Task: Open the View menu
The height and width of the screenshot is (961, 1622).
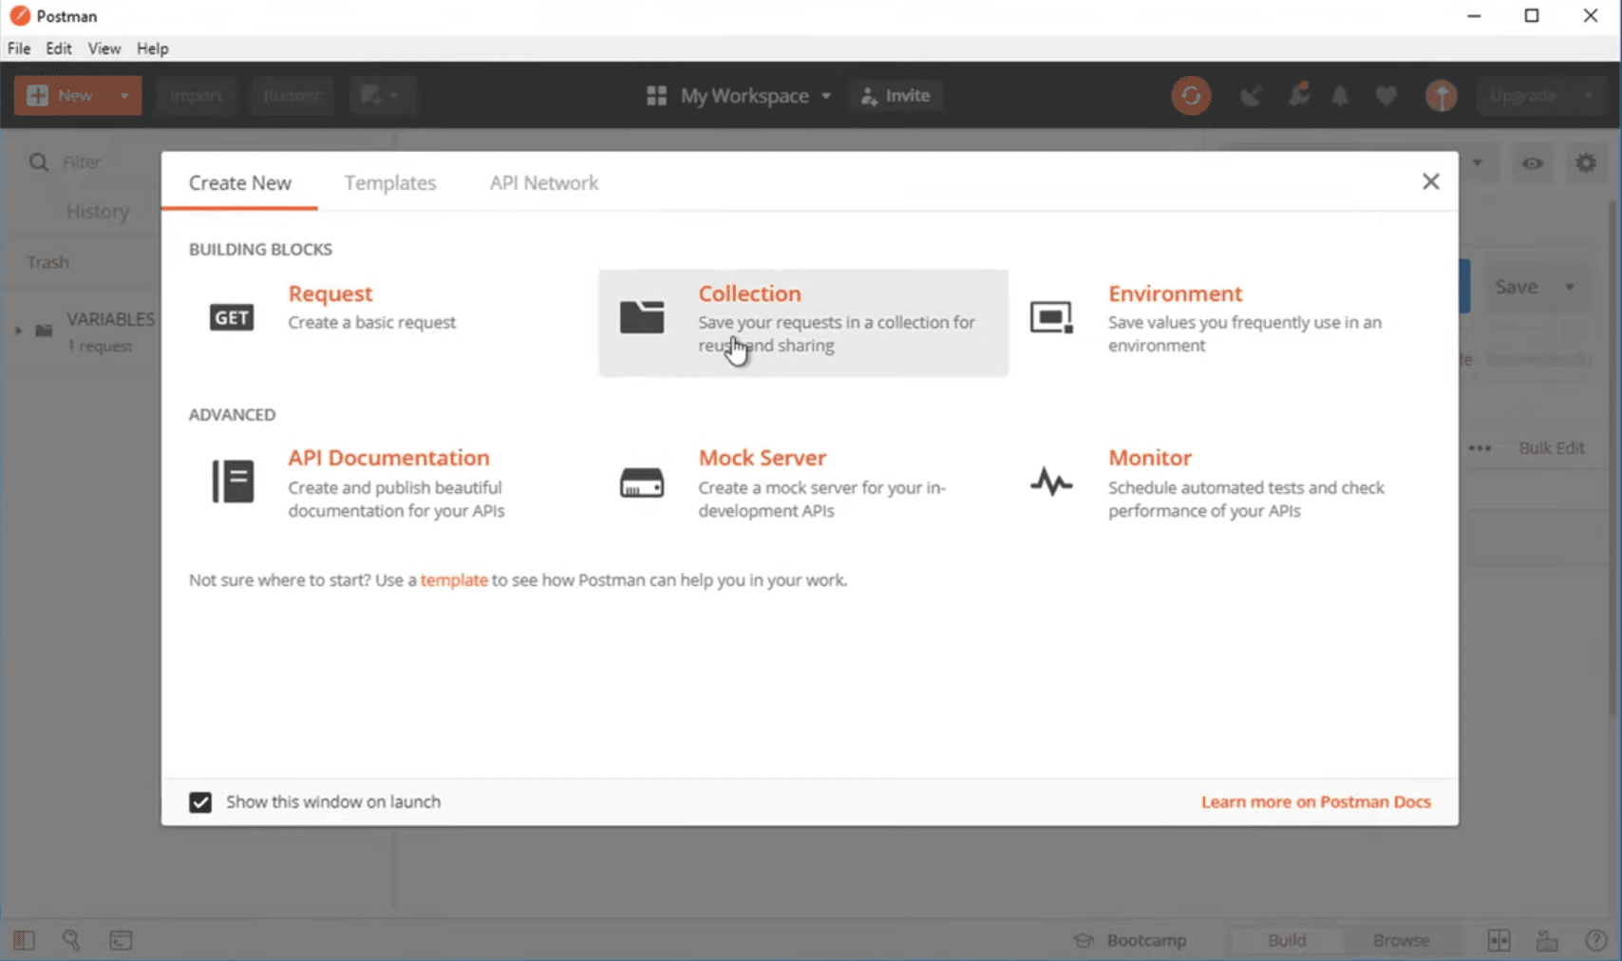Action: coord(104,48)
